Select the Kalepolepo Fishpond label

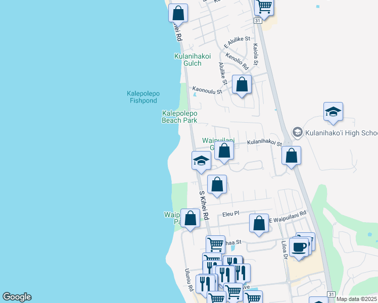click(x=142, y=97)
